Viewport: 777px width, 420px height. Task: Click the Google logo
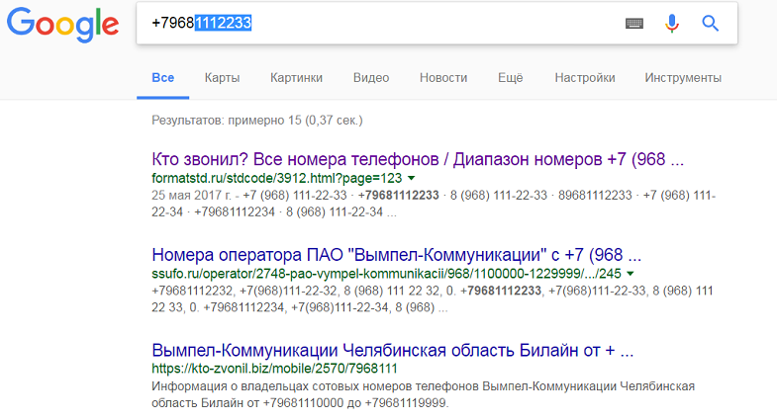62,25
